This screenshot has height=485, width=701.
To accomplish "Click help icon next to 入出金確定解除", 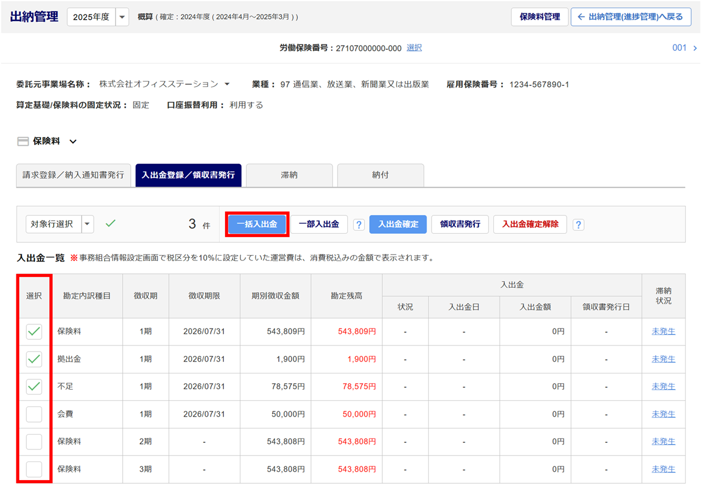I will [x=578, y=224].
